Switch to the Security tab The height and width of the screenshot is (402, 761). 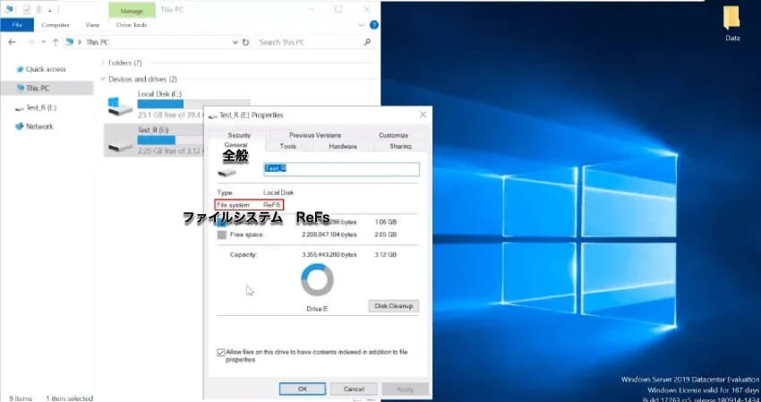coord(239,135)
